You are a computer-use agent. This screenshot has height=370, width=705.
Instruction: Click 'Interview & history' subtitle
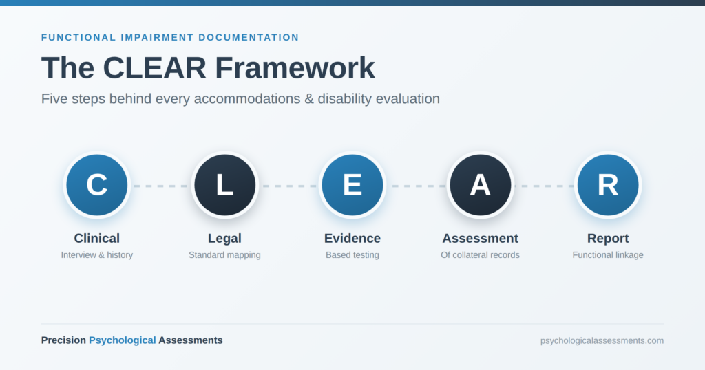coord(96,255)
